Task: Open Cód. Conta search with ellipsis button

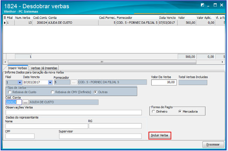Action: click(26, 102)
